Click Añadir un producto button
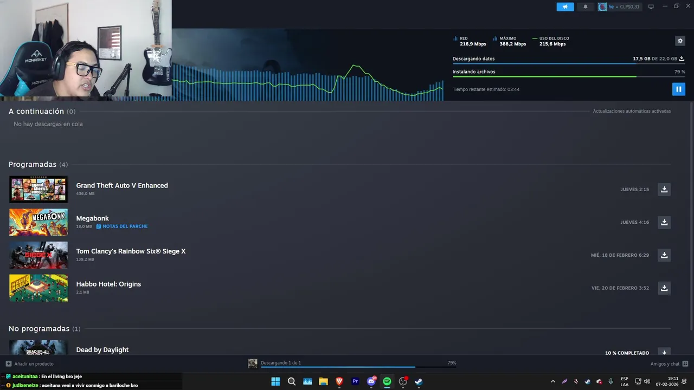This screenshot has width=694, height=390. [x=30, y=363]
